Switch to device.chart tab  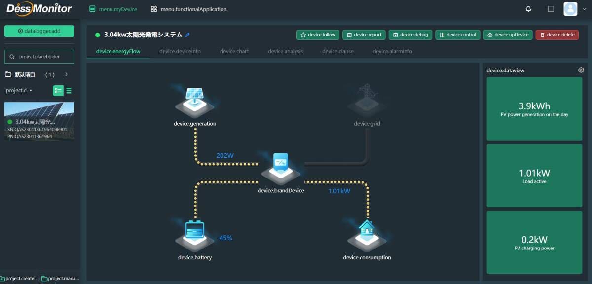click(234, 51)
